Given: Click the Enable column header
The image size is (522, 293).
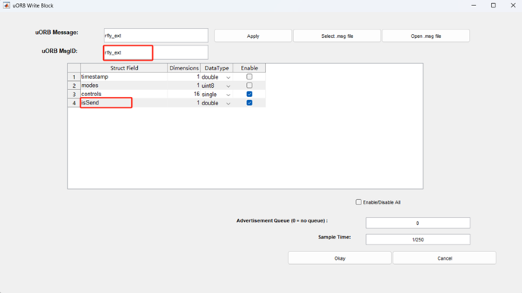Looking at the screenshot, I should 249,68.
